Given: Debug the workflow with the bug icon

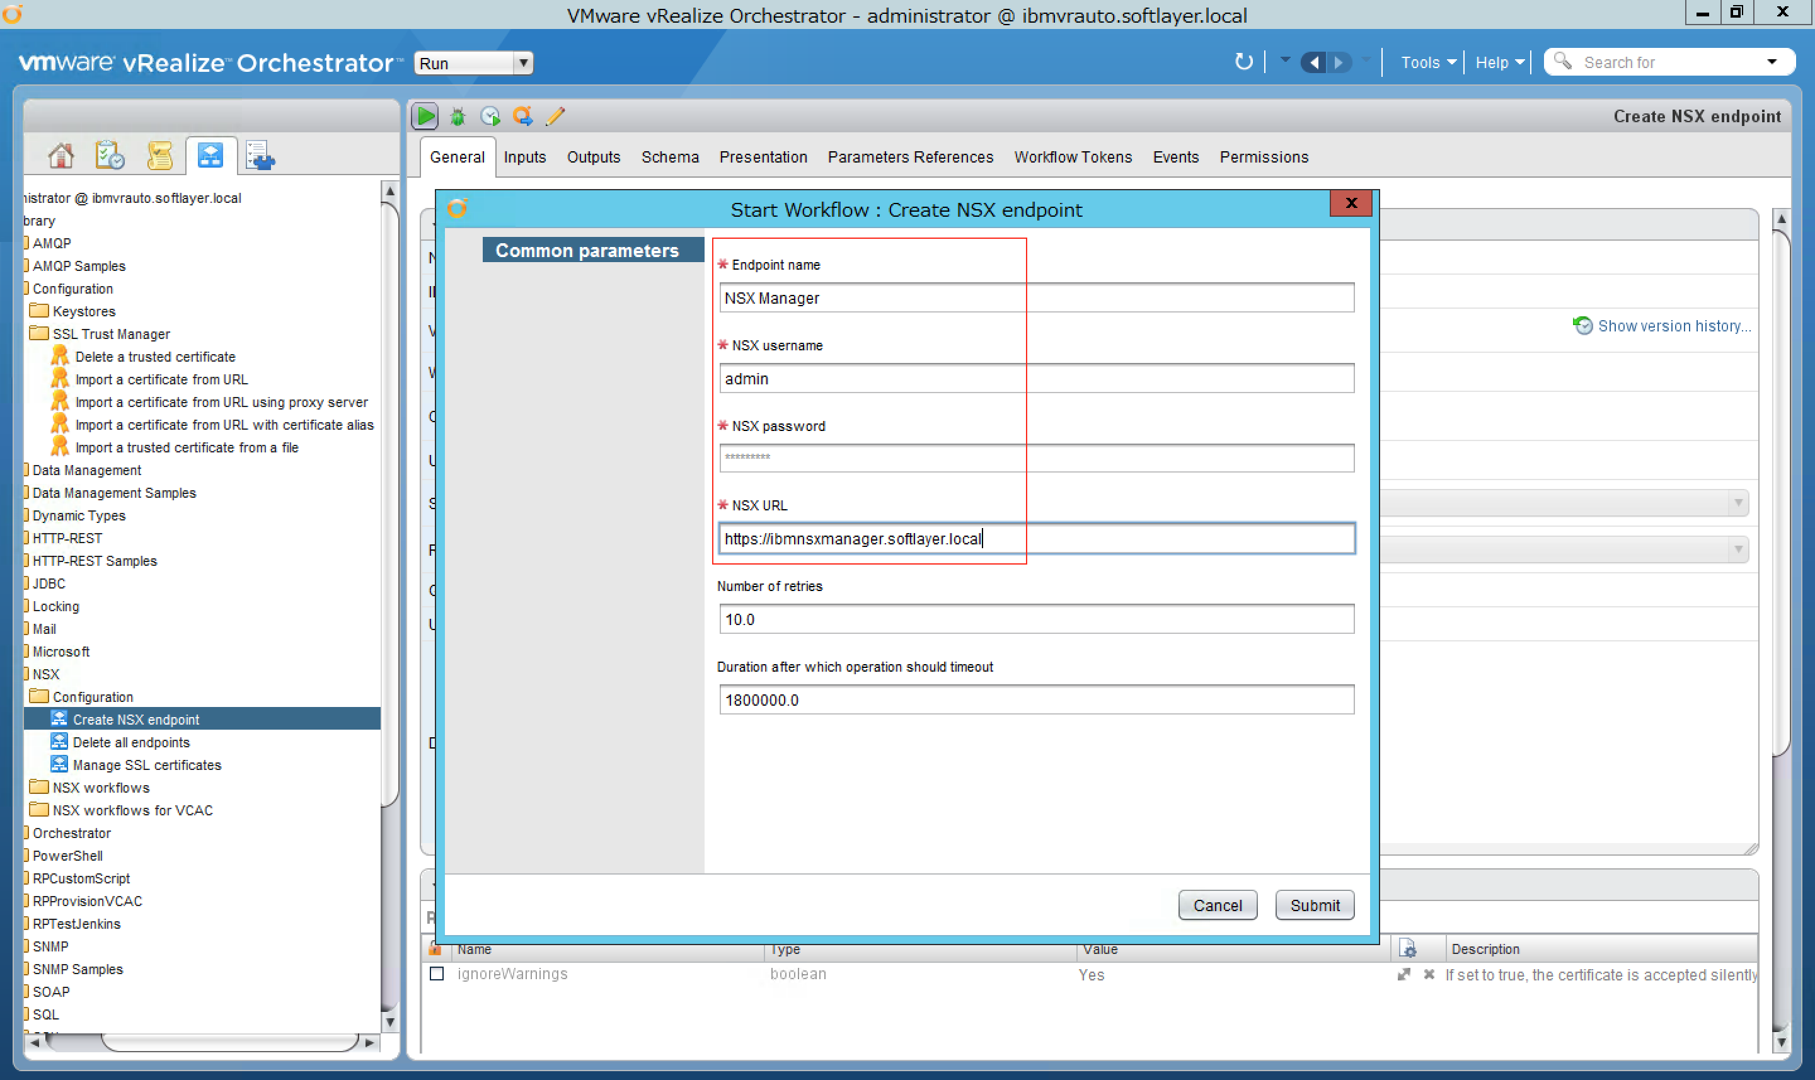Looking at the screenshot, I should (458, 117).
